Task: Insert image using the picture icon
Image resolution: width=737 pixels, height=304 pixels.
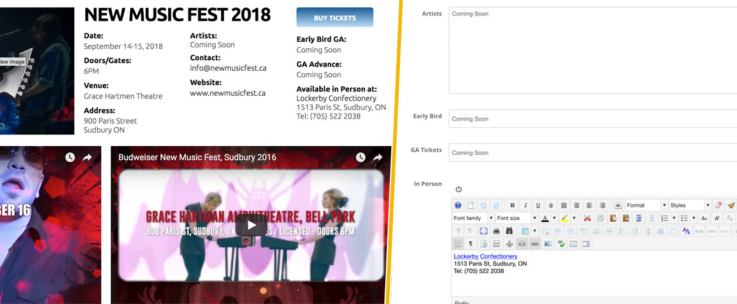Action: click(x=547, y=244)
